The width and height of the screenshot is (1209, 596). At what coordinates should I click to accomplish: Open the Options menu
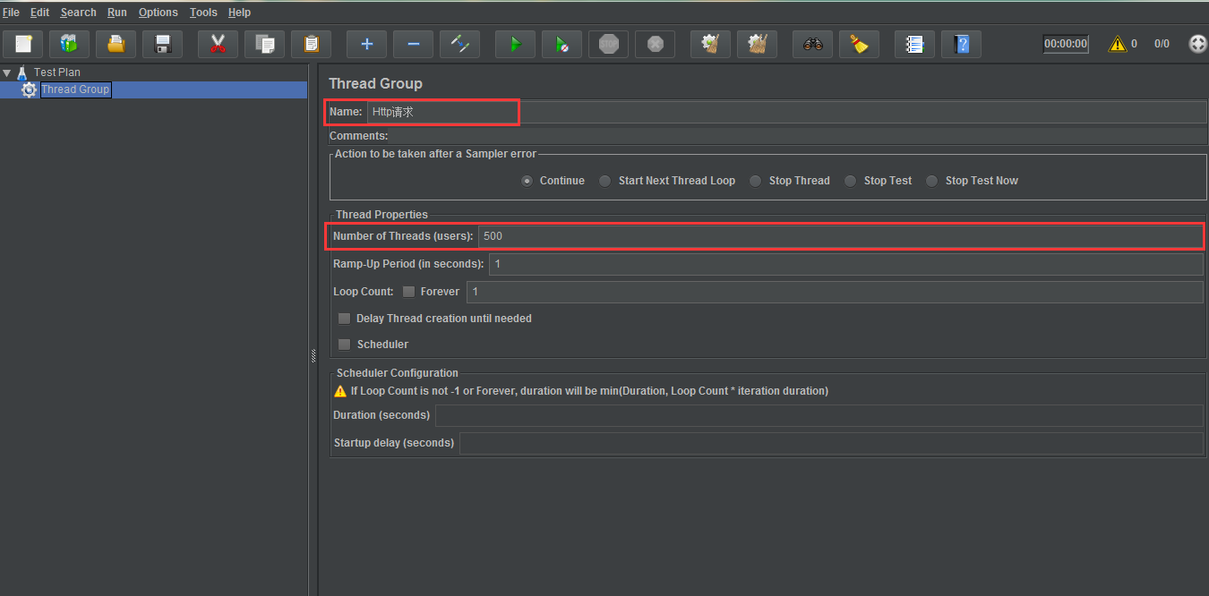coord(159,13)
